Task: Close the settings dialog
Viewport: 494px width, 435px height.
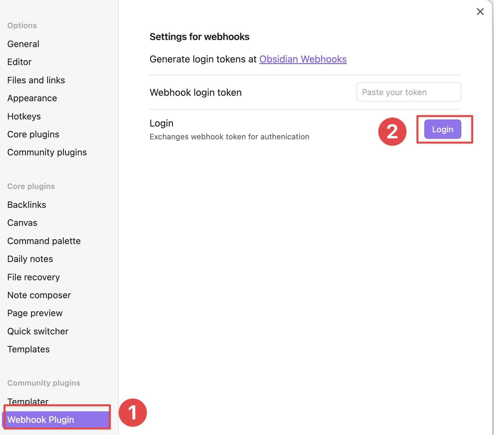Action: (x=480, y=12)
